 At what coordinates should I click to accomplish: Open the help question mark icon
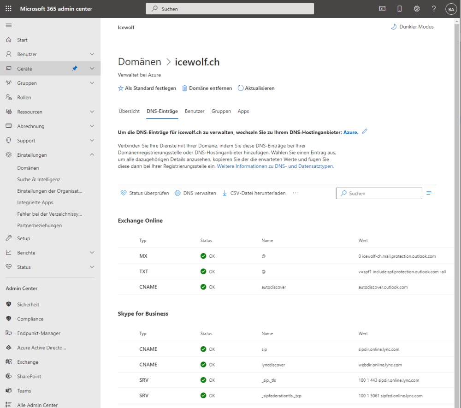434,9
